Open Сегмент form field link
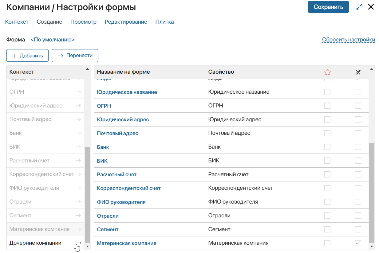Image resolution: width=379 pixels, height=253 pixels. (108, 229)
